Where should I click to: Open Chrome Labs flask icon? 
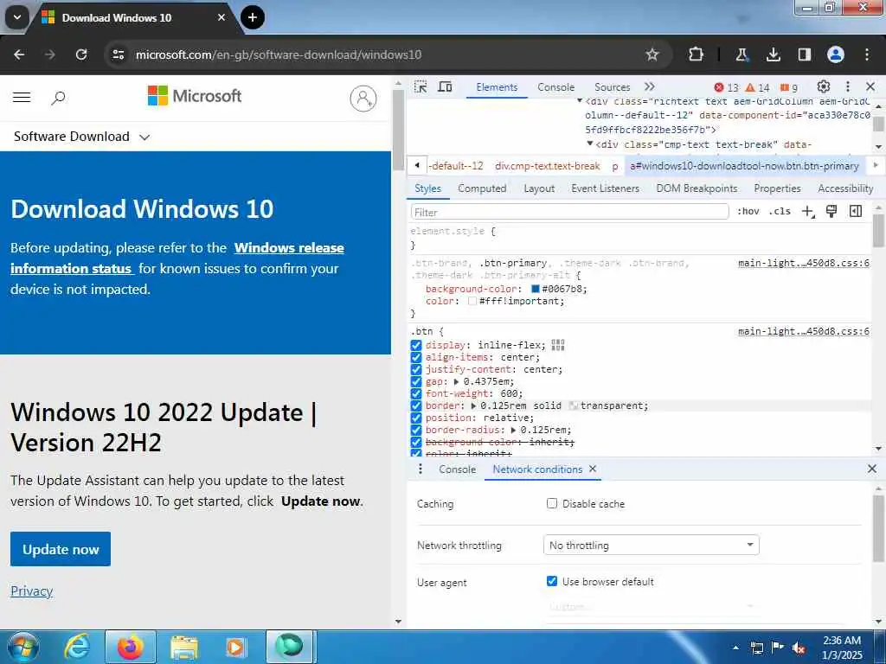(742, 54)
